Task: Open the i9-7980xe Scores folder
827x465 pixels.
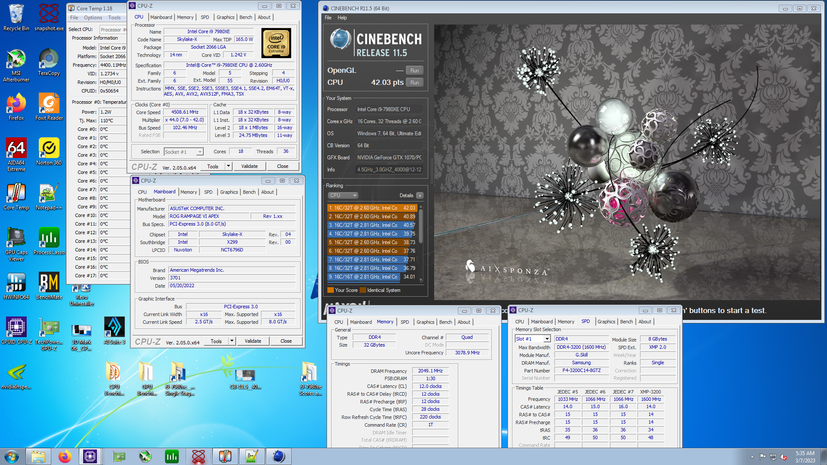Action: coord(310,379)
